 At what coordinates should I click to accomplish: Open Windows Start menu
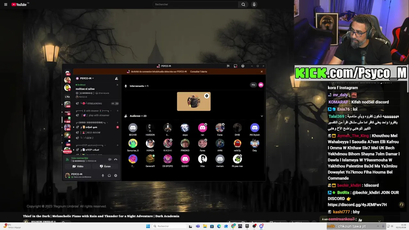tap(148, 226)
